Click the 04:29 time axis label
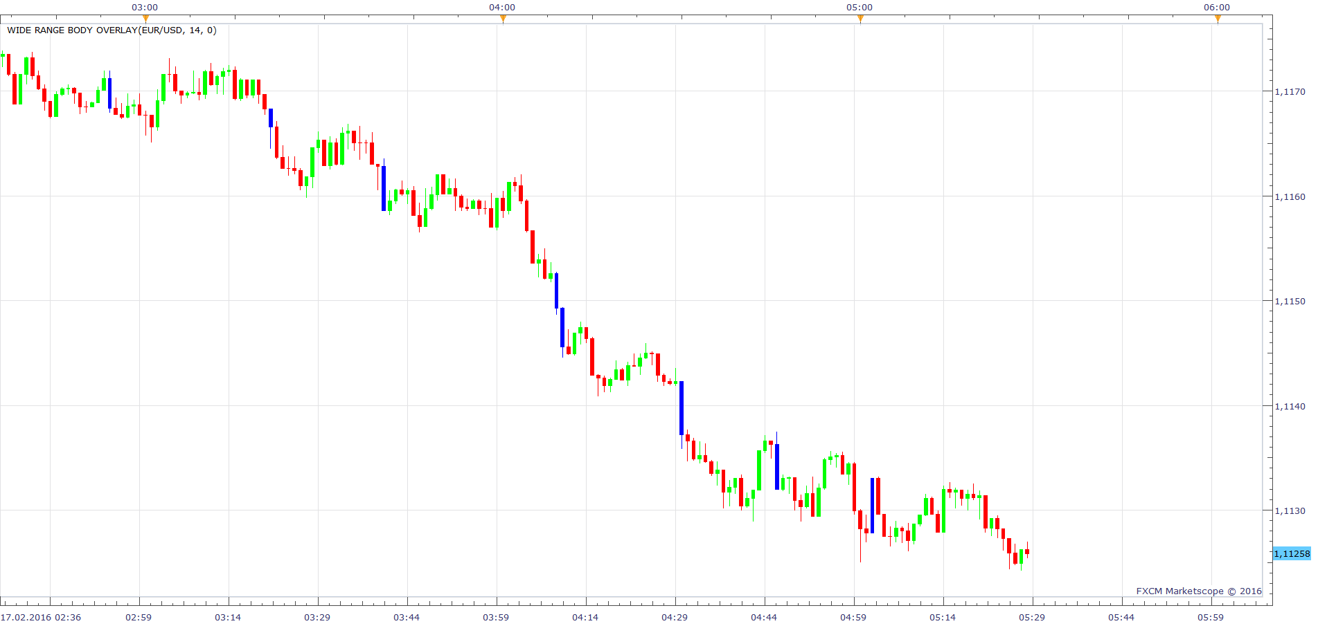1318x626 pixels. point(675,617)
